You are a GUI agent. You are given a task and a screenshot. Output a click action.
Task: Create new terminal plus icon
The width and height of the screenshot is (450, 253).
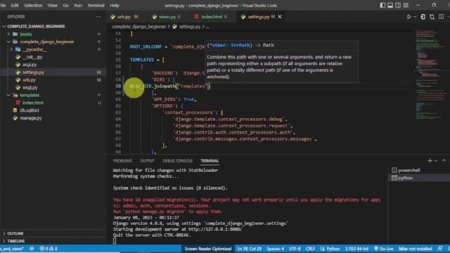430,161
